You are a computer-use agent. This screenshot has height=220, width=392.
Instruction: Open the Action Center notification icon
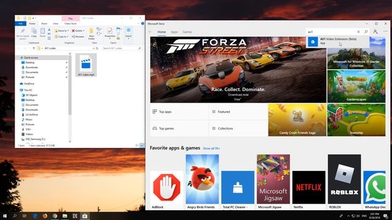click(385, 216)
